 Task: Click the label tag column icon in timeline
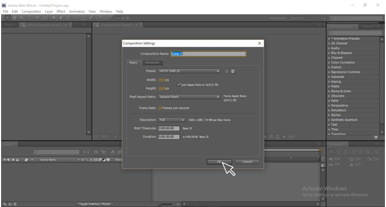26,160
